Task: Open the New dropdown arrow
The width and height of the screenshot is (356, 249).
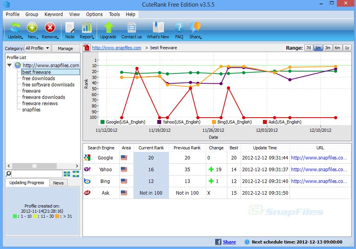Action: 37,38
